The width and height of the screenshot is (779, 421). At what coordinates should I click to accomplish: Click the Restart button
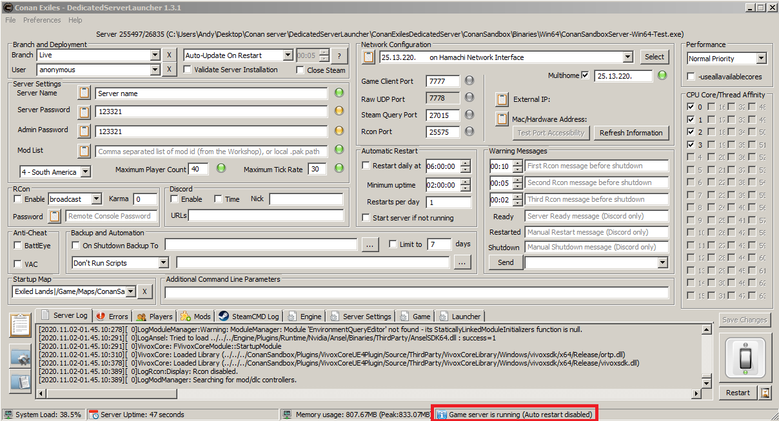click(x=738, y=393)
